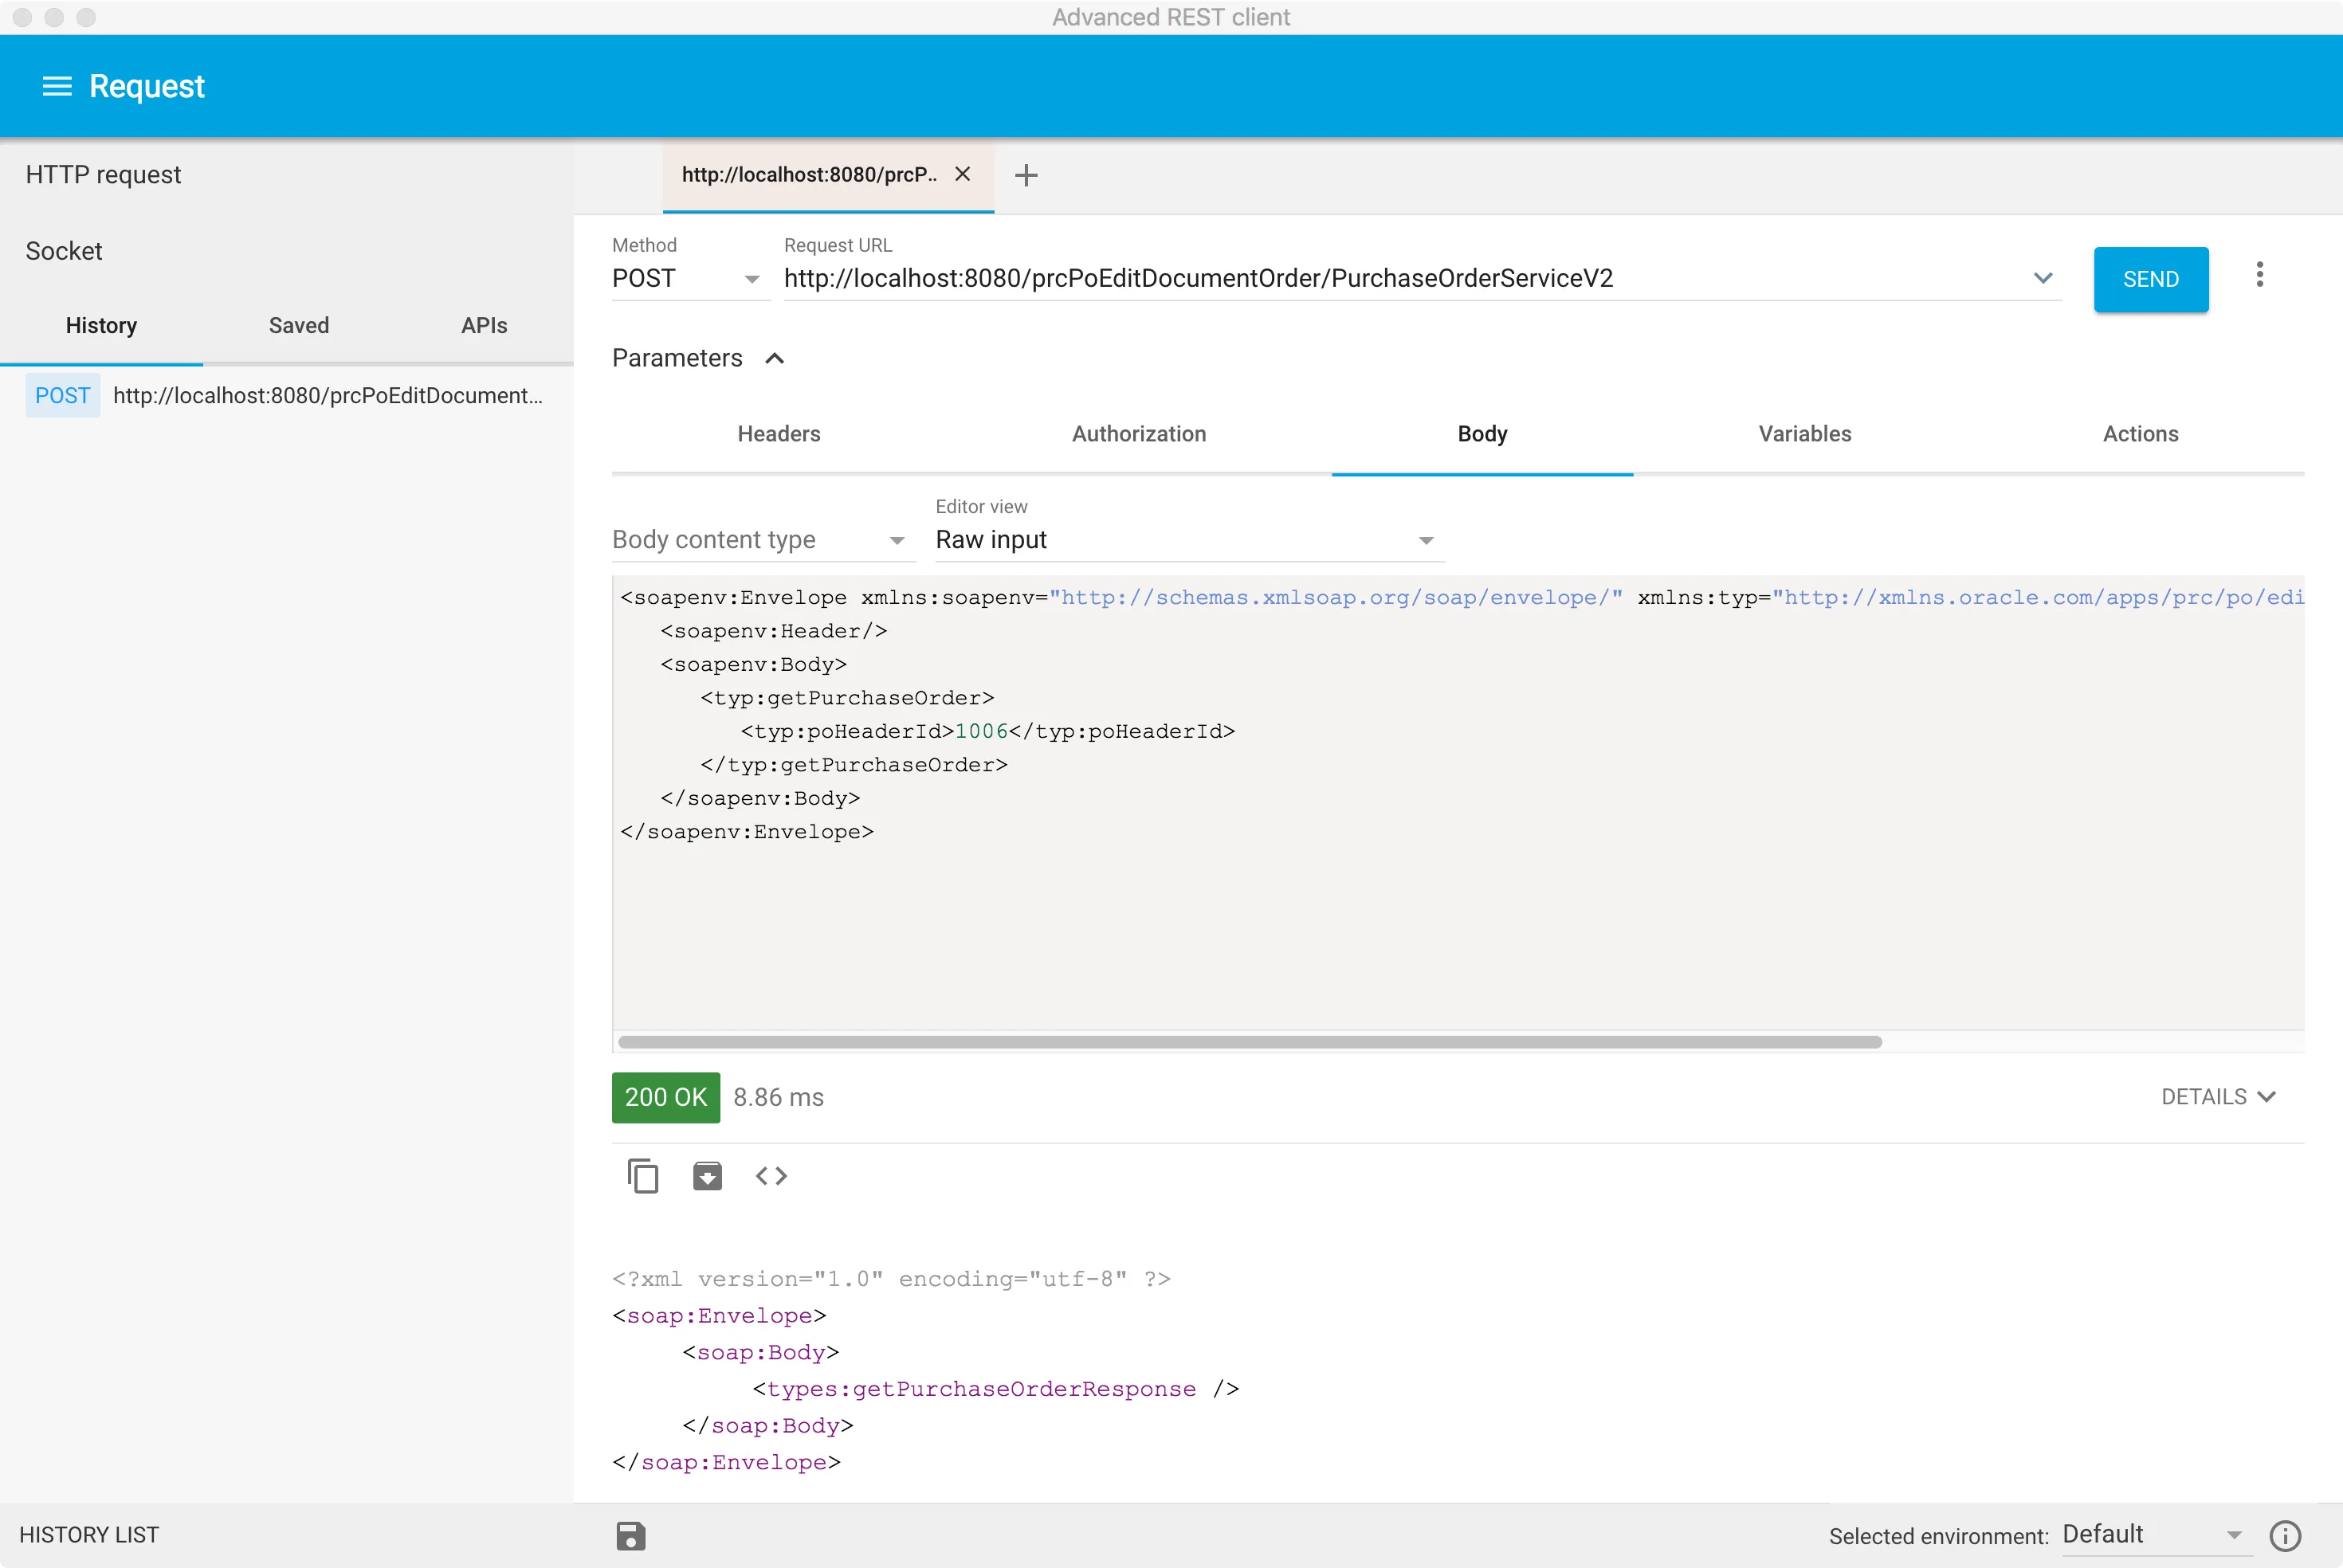Open the hamburger navigation menu

[57, 86]
